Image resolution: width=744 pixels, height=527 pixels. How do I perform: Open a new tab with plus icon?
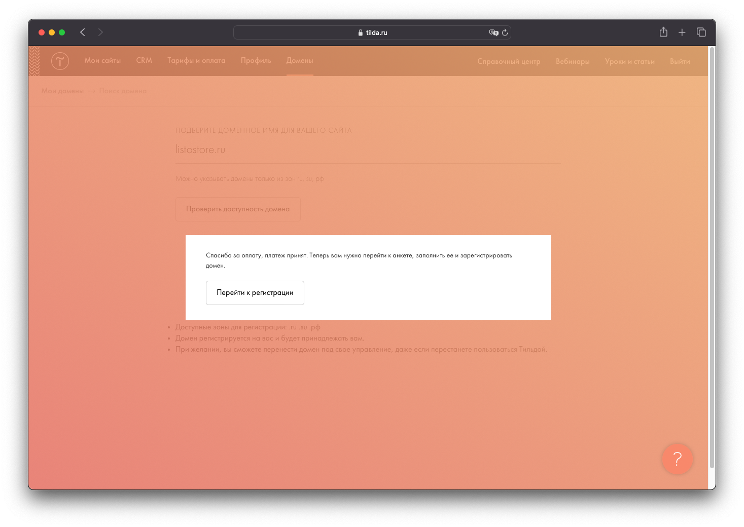pos(682,32)
